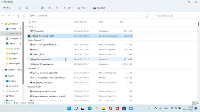Click the Rename icon in toolbar

[x=42, y=8]
